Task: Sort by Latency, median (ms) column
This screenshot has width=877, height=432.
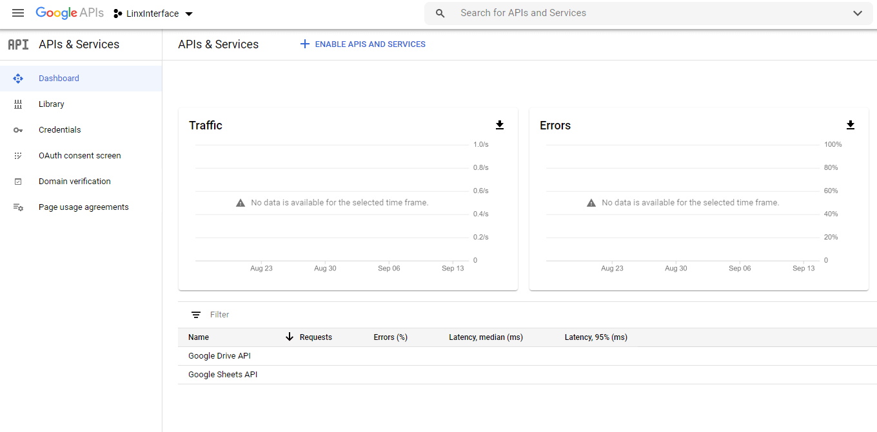Action: pos(486,337)
